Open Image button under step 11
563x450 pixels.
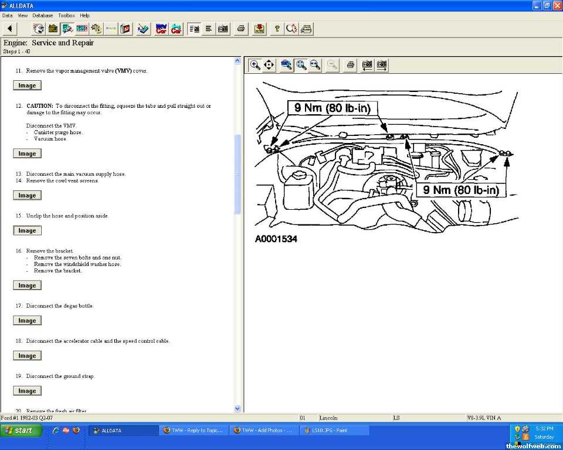(27, 86)
